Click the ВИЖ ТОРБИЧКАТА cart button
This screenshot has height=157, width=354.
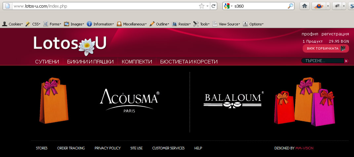326,49
